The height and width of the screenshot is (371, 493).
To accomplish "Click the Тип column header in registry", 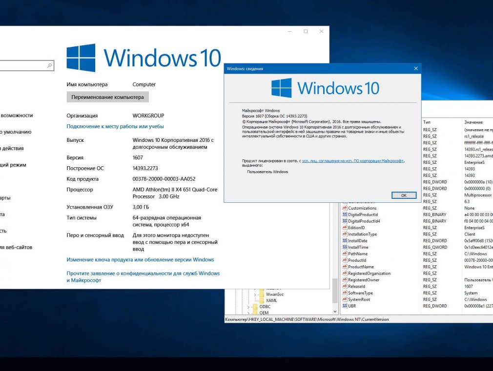I will tap(427, 122).
